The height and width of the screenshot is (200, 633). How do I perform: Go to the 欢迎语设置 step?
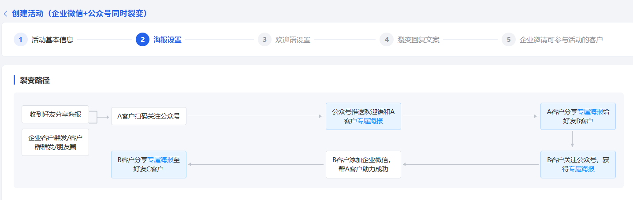coord(293,40)
